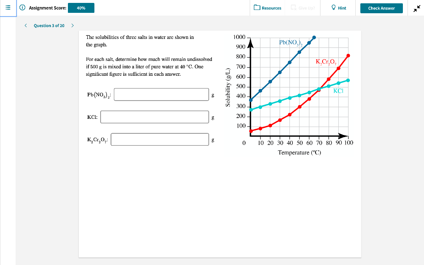Advance to the next question using right chevron
This screenshot has width=424, height=265.
(72, 25)
